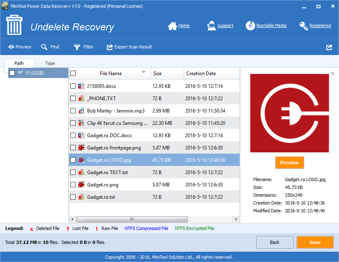Image resolution: width=339 pixels, height=262 pixels.
Task: Toggle the select-all checkbox in header
Action: coord(73,74)
